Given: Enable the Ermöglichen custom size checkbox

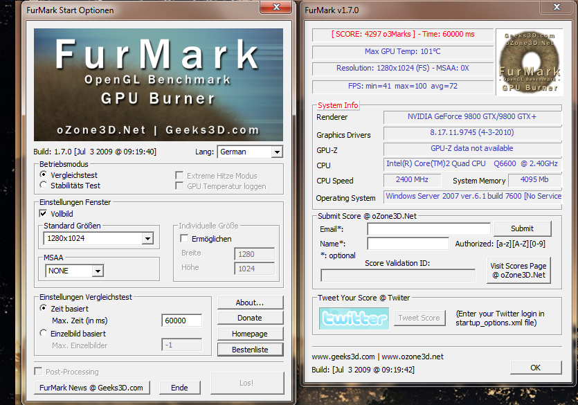Looking at the screenshot, I should pos(184,238).
